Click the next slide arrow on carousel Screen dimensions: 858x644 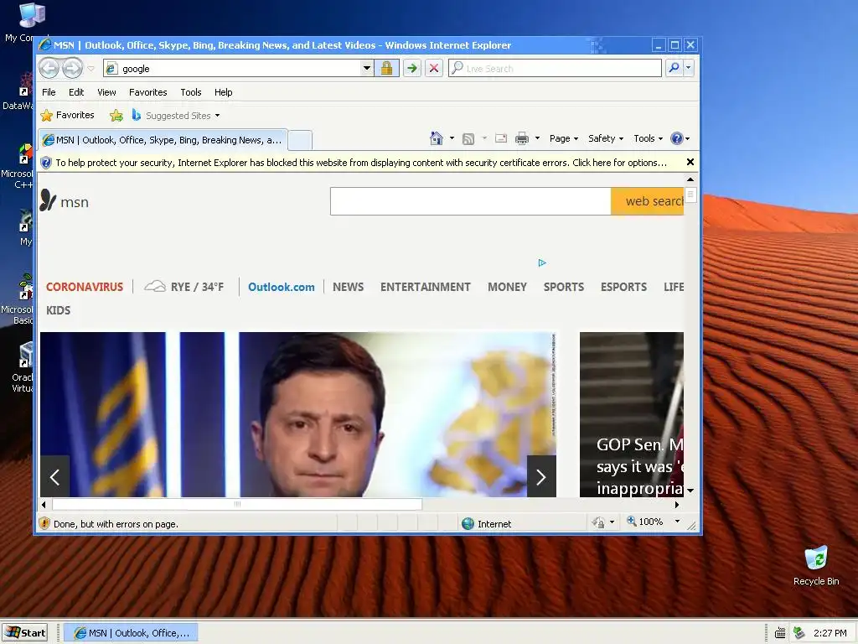tap(541, 476)
